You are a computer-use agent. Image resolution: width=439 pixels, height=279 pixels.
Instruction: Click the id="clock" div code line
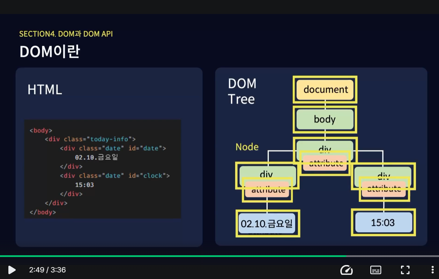coord(115,176)
